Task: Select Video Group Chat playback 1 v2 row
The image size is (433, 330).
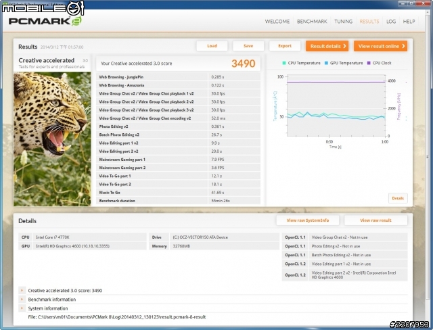Action: pos(178,93)
